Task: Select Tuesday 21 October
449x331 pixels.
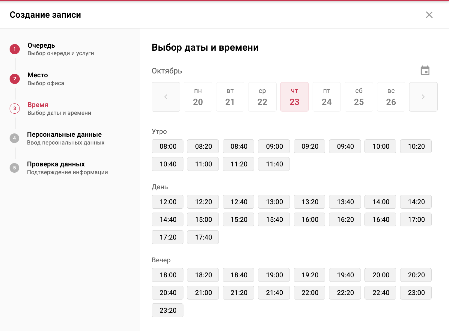Action: (x=230, y=97)
